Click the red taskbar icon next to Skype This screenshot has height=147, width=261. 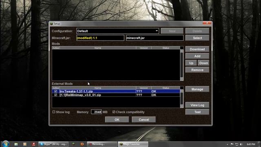33,144
